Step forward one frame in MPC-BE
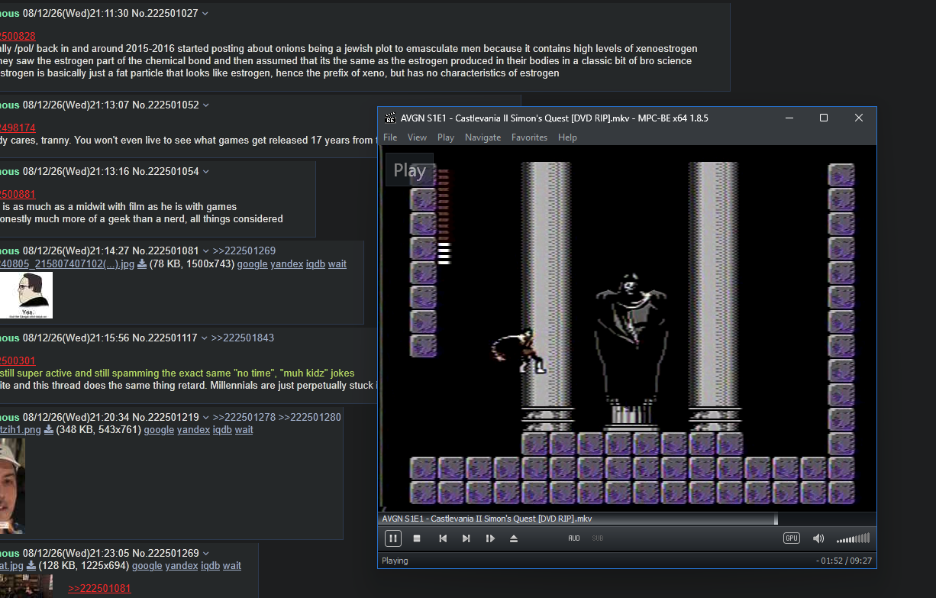 (x=490, y=538)
